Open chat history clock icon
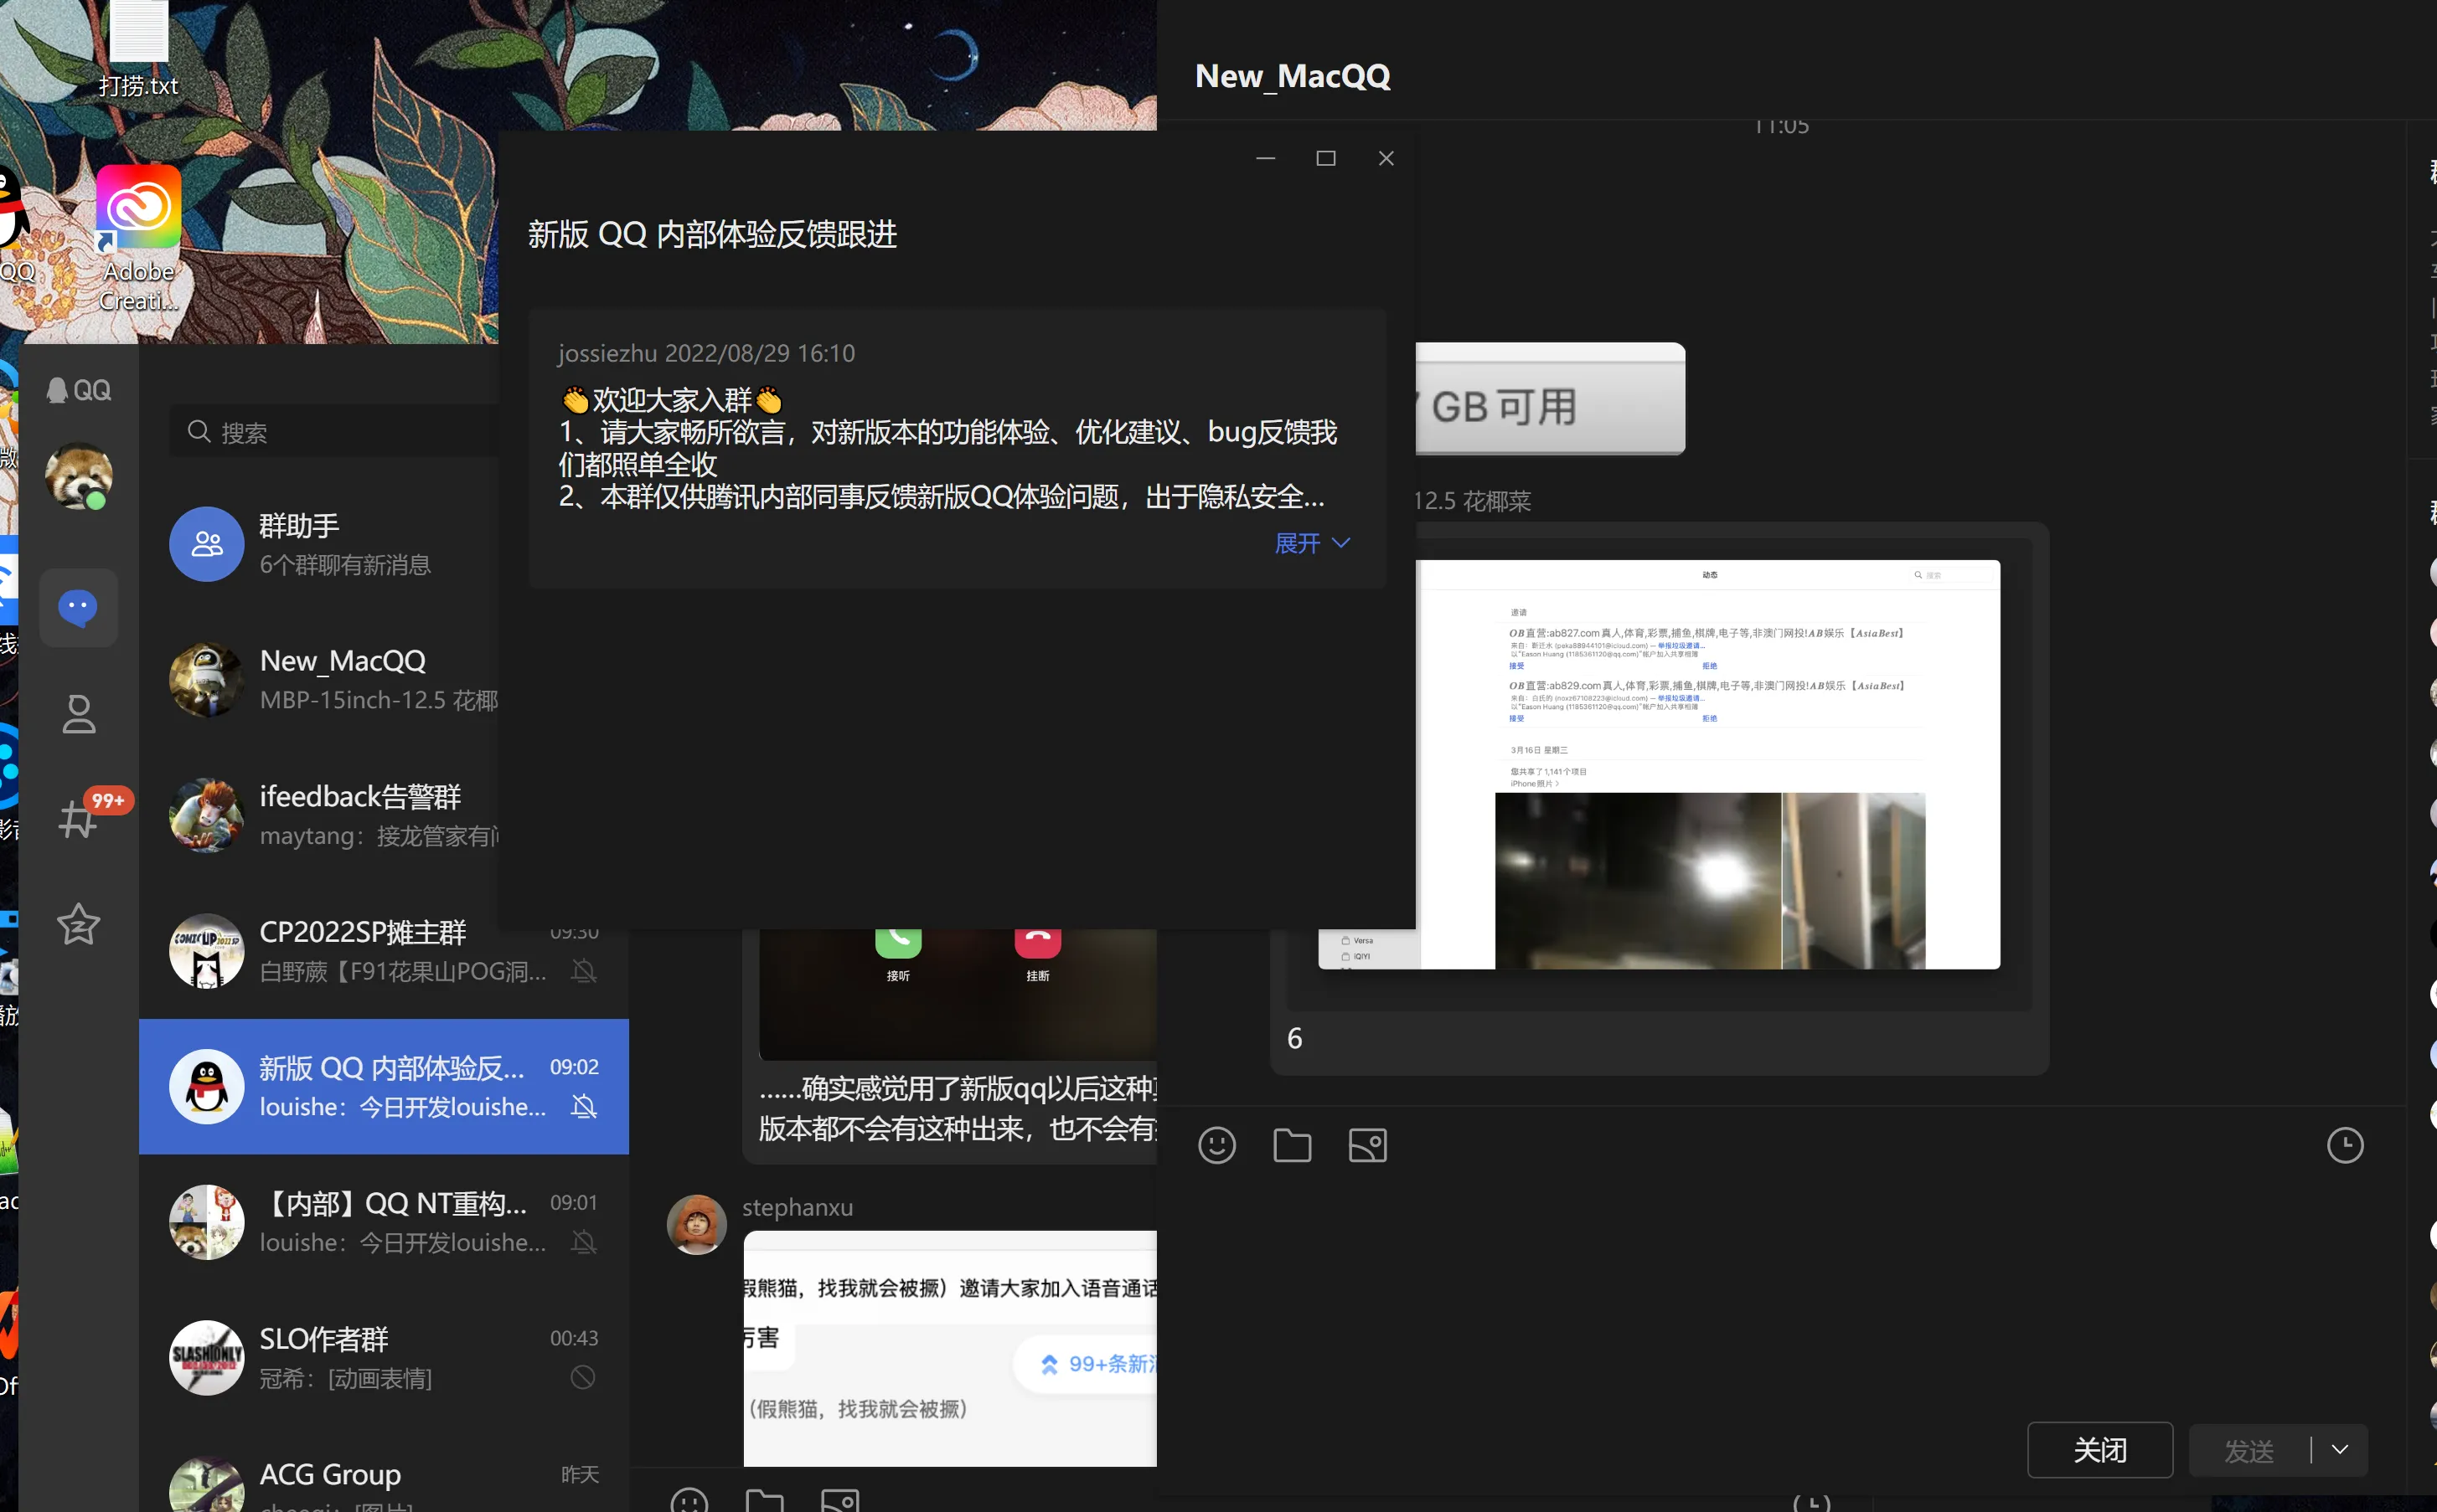Image resolution: width=2437 pixels, height=1512 pixels. [x=2345, y=1145]
